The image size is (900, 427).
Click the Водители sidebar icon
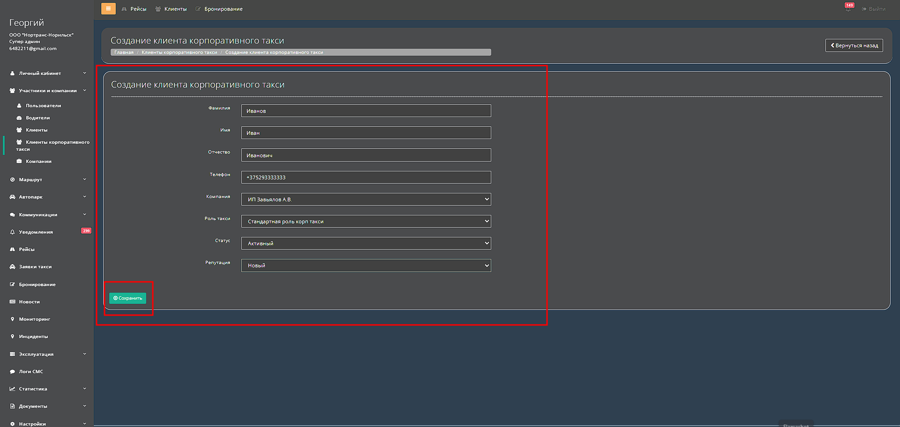[x=19, y=118]
